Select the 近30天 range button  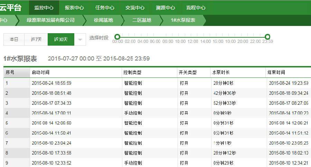point(61,39)
